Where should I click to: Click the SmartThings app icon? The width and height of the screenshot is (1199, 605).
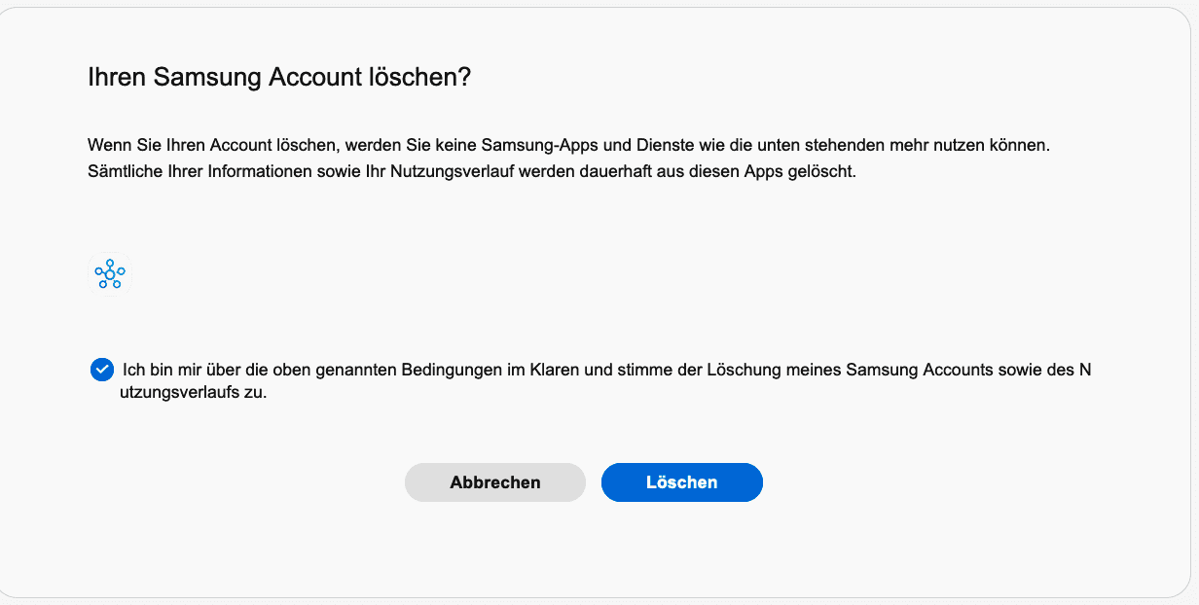click(110, 274)
